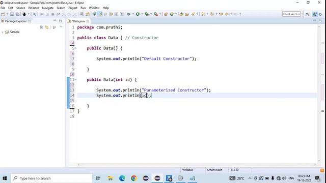Image resolution: width=326 pixels, height=183 pixels.
Task: Click the Quick Access search field
Action: 291,14
